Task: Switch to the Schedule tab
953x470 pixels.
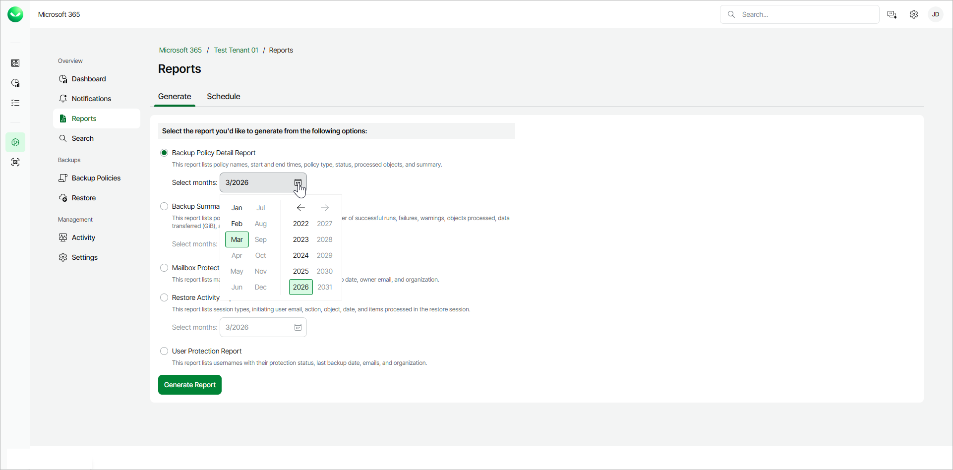Action: point(224,97)
